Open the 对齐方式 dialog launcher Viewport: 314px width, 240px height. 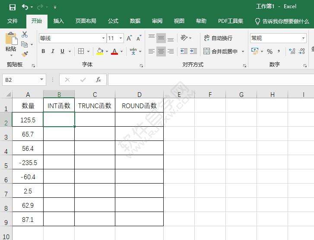click(244, 65)
